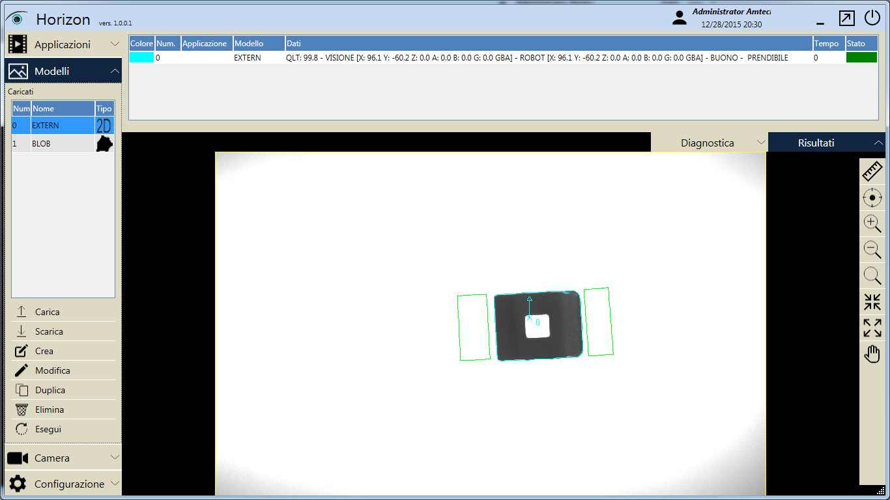Open the Risultati tab
Screen dimensions: 890x500
click(827, 143)
